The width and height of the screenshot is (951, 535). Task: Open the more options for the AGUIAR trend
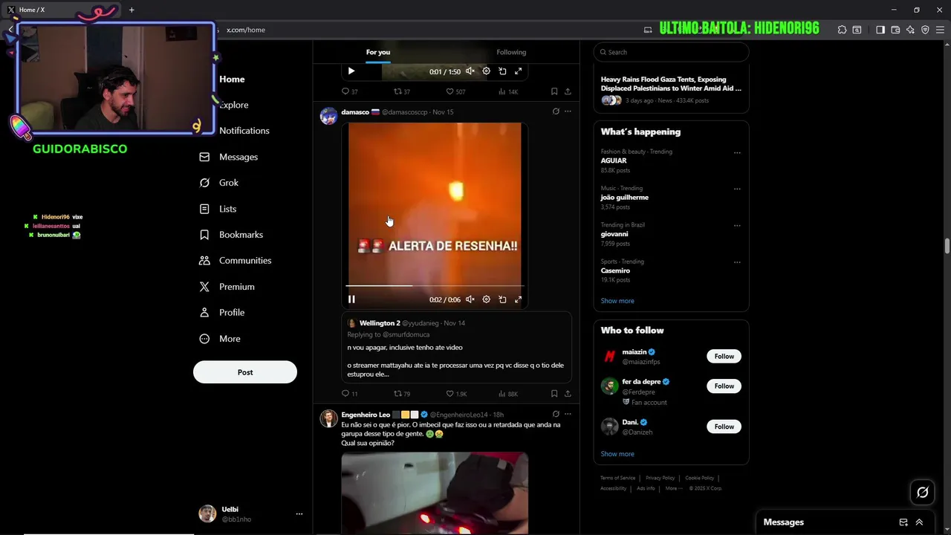(737, 153)
